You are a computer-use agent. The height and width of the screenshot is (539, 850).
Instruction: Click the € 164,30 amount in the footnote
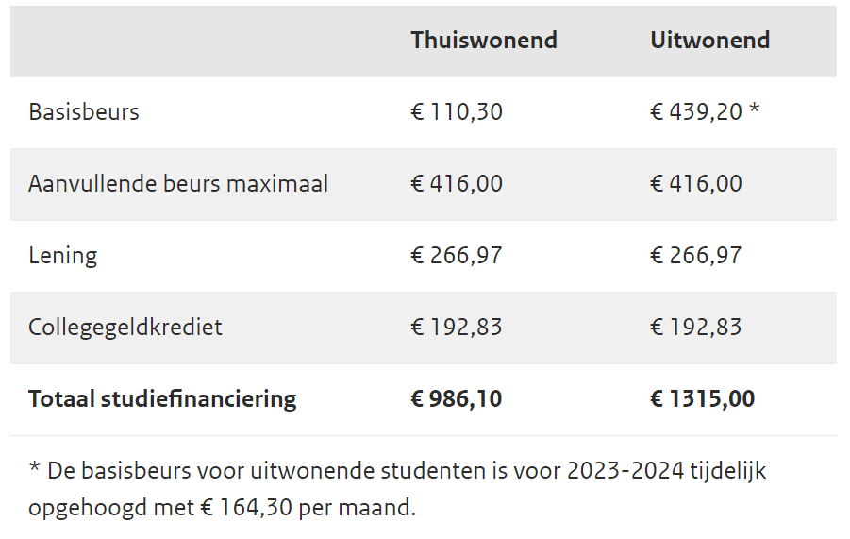pos(245,508)
